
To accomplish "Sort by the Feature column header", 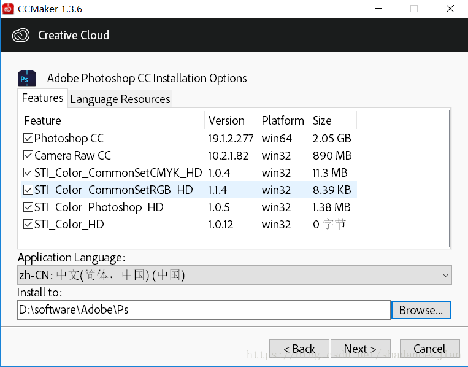I will click(113, 120).
